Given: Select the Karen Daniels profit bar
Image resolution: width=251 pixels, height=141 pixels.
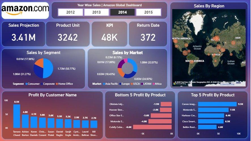Looking at the screenshot, I should click(34, 122).
